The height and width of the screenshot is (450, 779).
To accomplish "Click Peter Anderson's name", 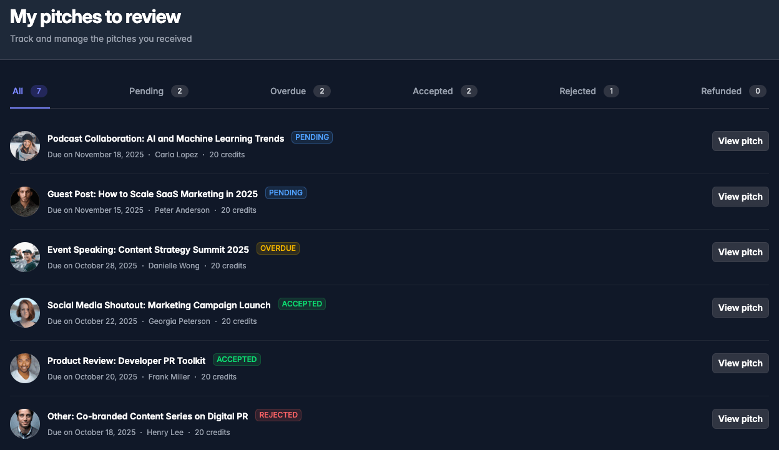I will 182,210.
